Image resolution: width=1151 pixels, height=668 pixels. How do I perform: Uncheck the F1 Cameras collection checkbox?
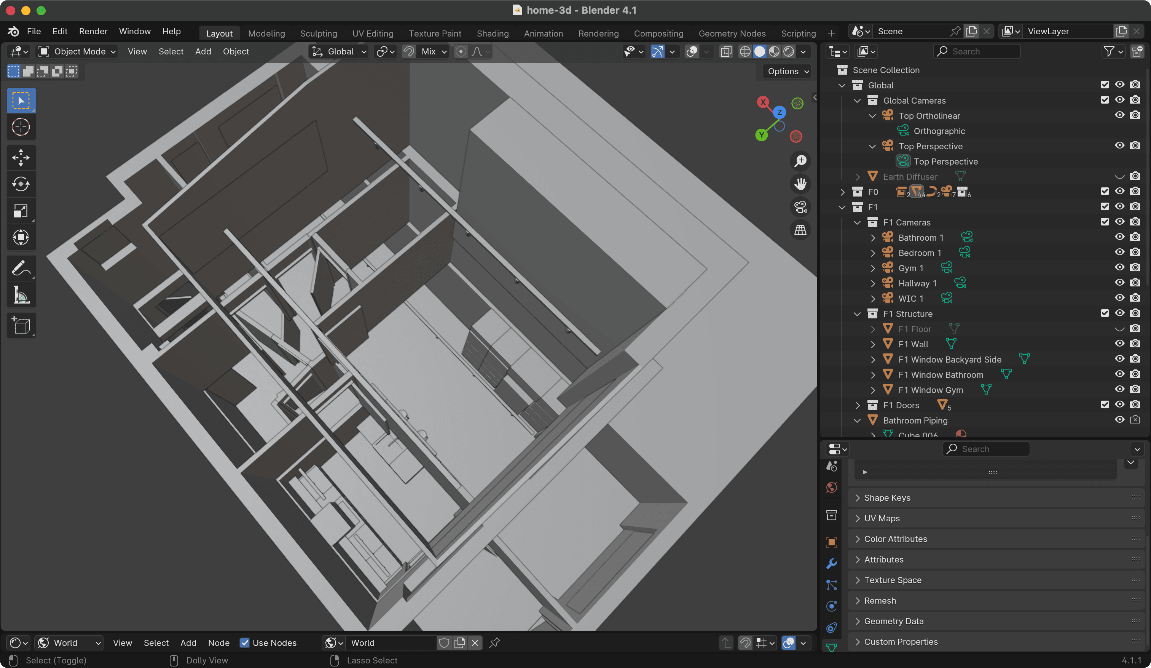coord(1105,222)
